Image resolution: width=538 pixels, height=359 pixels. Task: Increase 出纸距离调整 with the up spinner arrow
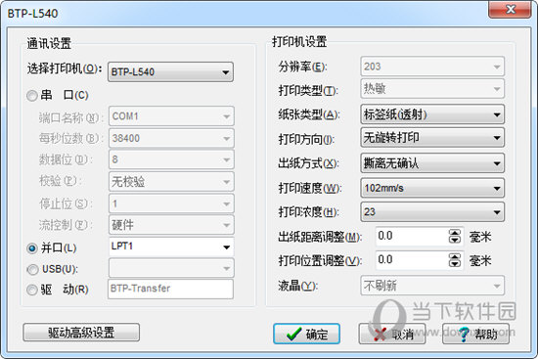pos(455,233)
